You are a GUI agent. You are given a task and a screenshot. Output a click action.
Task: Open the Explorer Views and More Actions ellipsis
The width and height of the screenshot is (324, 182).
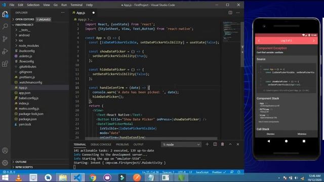coord(63,13)
